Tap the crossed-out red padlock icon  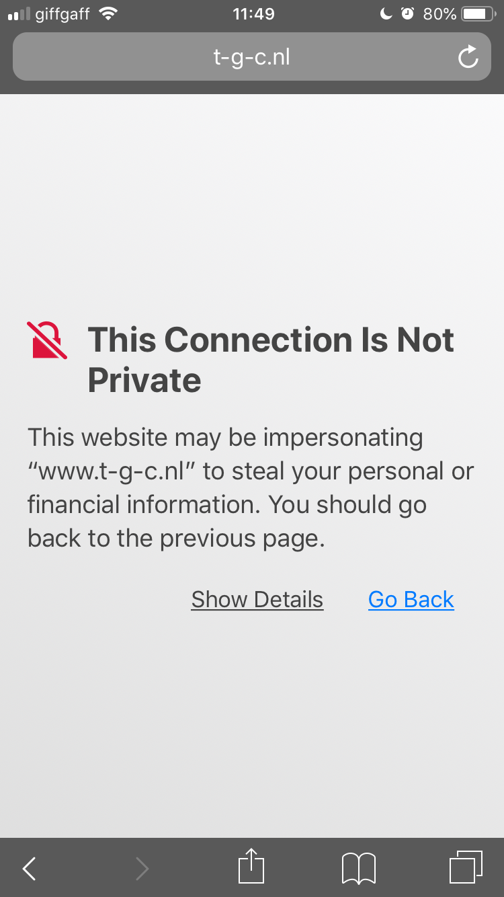47,340
